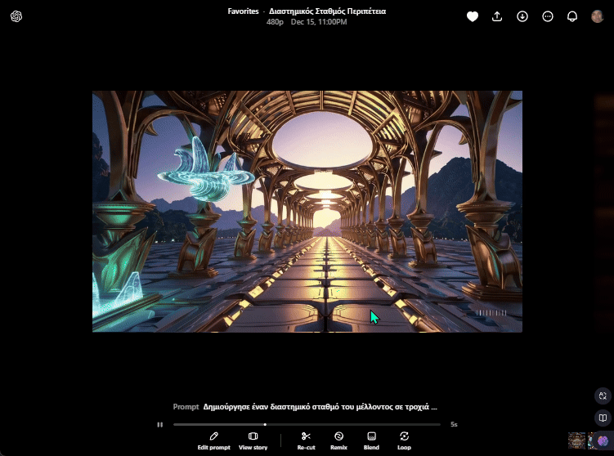Click the 5s duration label
The image size is (614, 456).
pos(454,424)
